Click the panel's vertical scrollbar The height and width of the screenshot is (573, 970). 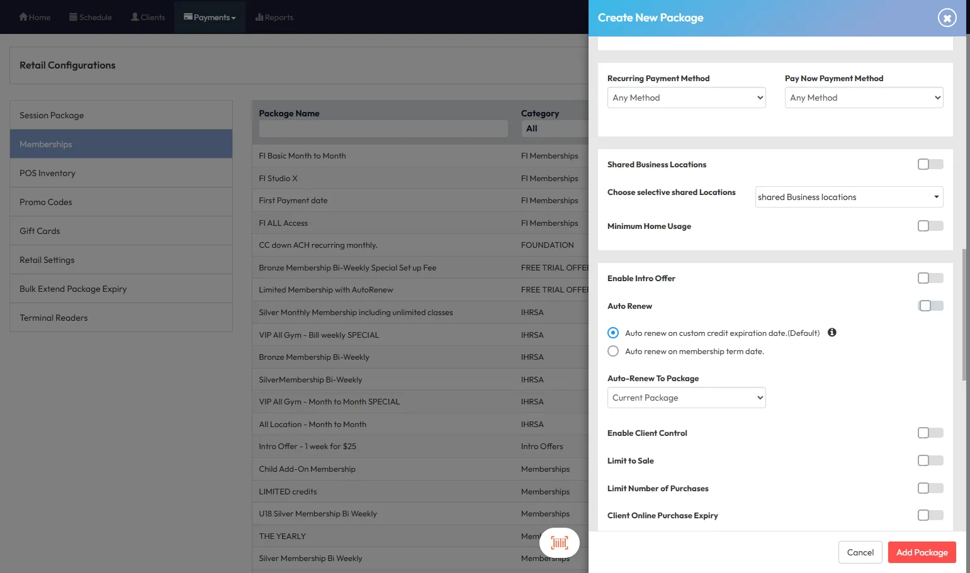964,314
